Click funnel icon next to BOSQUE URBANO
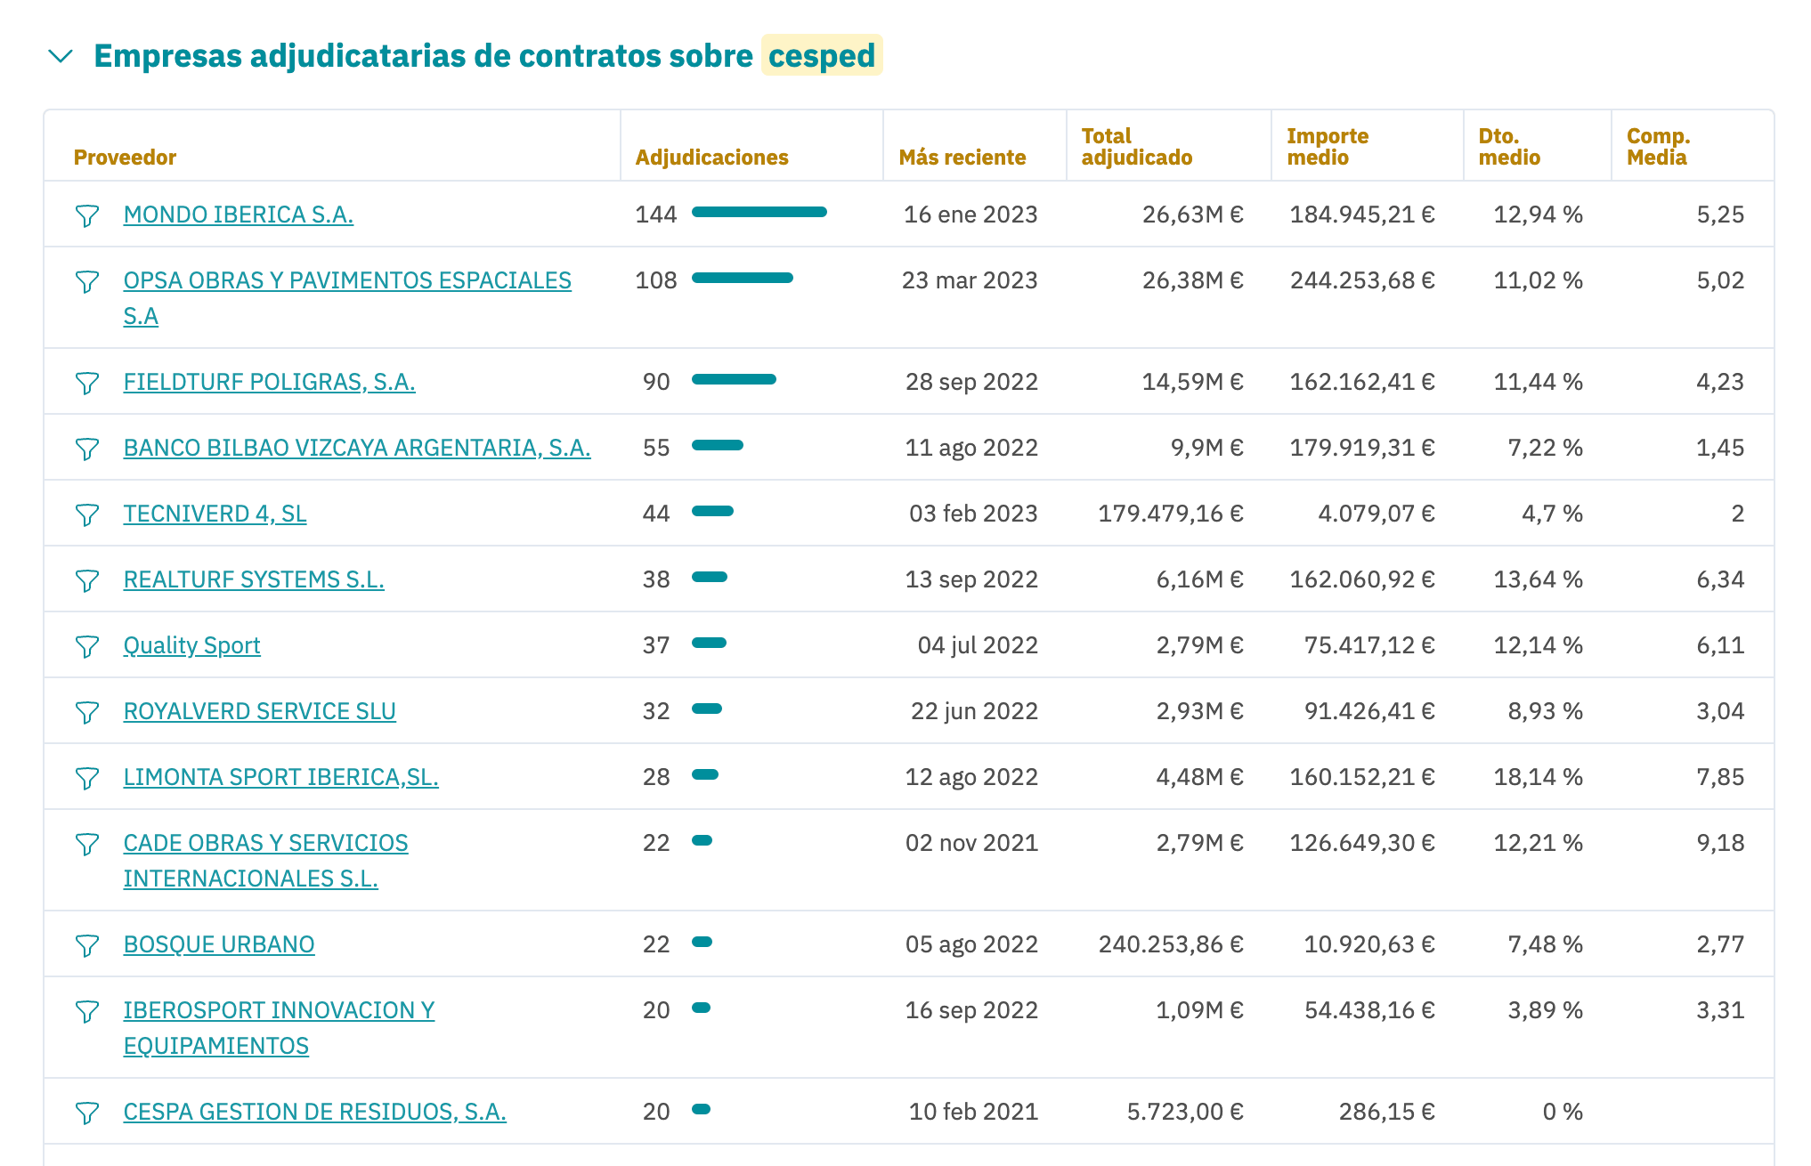This screenshot has height=1166, width=1811. [x=86, y=945]
